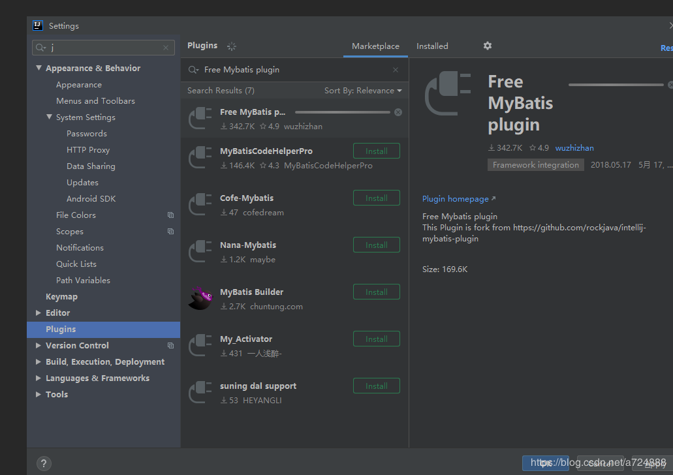Click the Cofe-Mybatis plug icon
This screenshot has width=673, height=475.
click(x=200, y=205)
